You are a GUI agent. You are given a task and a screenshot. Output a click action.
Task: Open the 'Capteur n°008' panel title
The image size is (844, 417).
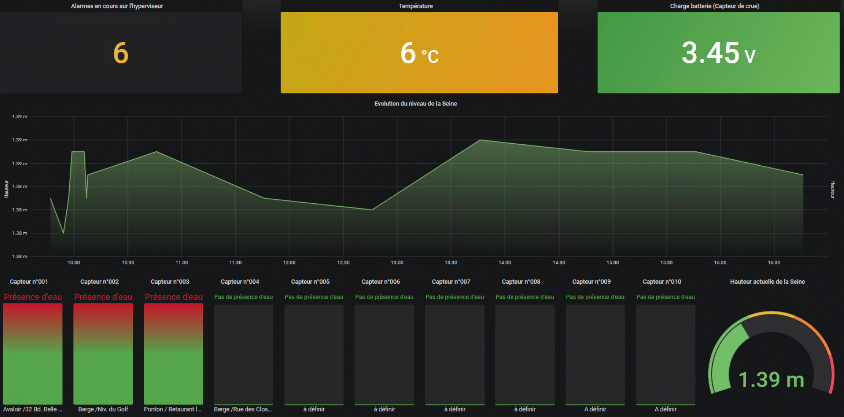click(x=521, y=282)
